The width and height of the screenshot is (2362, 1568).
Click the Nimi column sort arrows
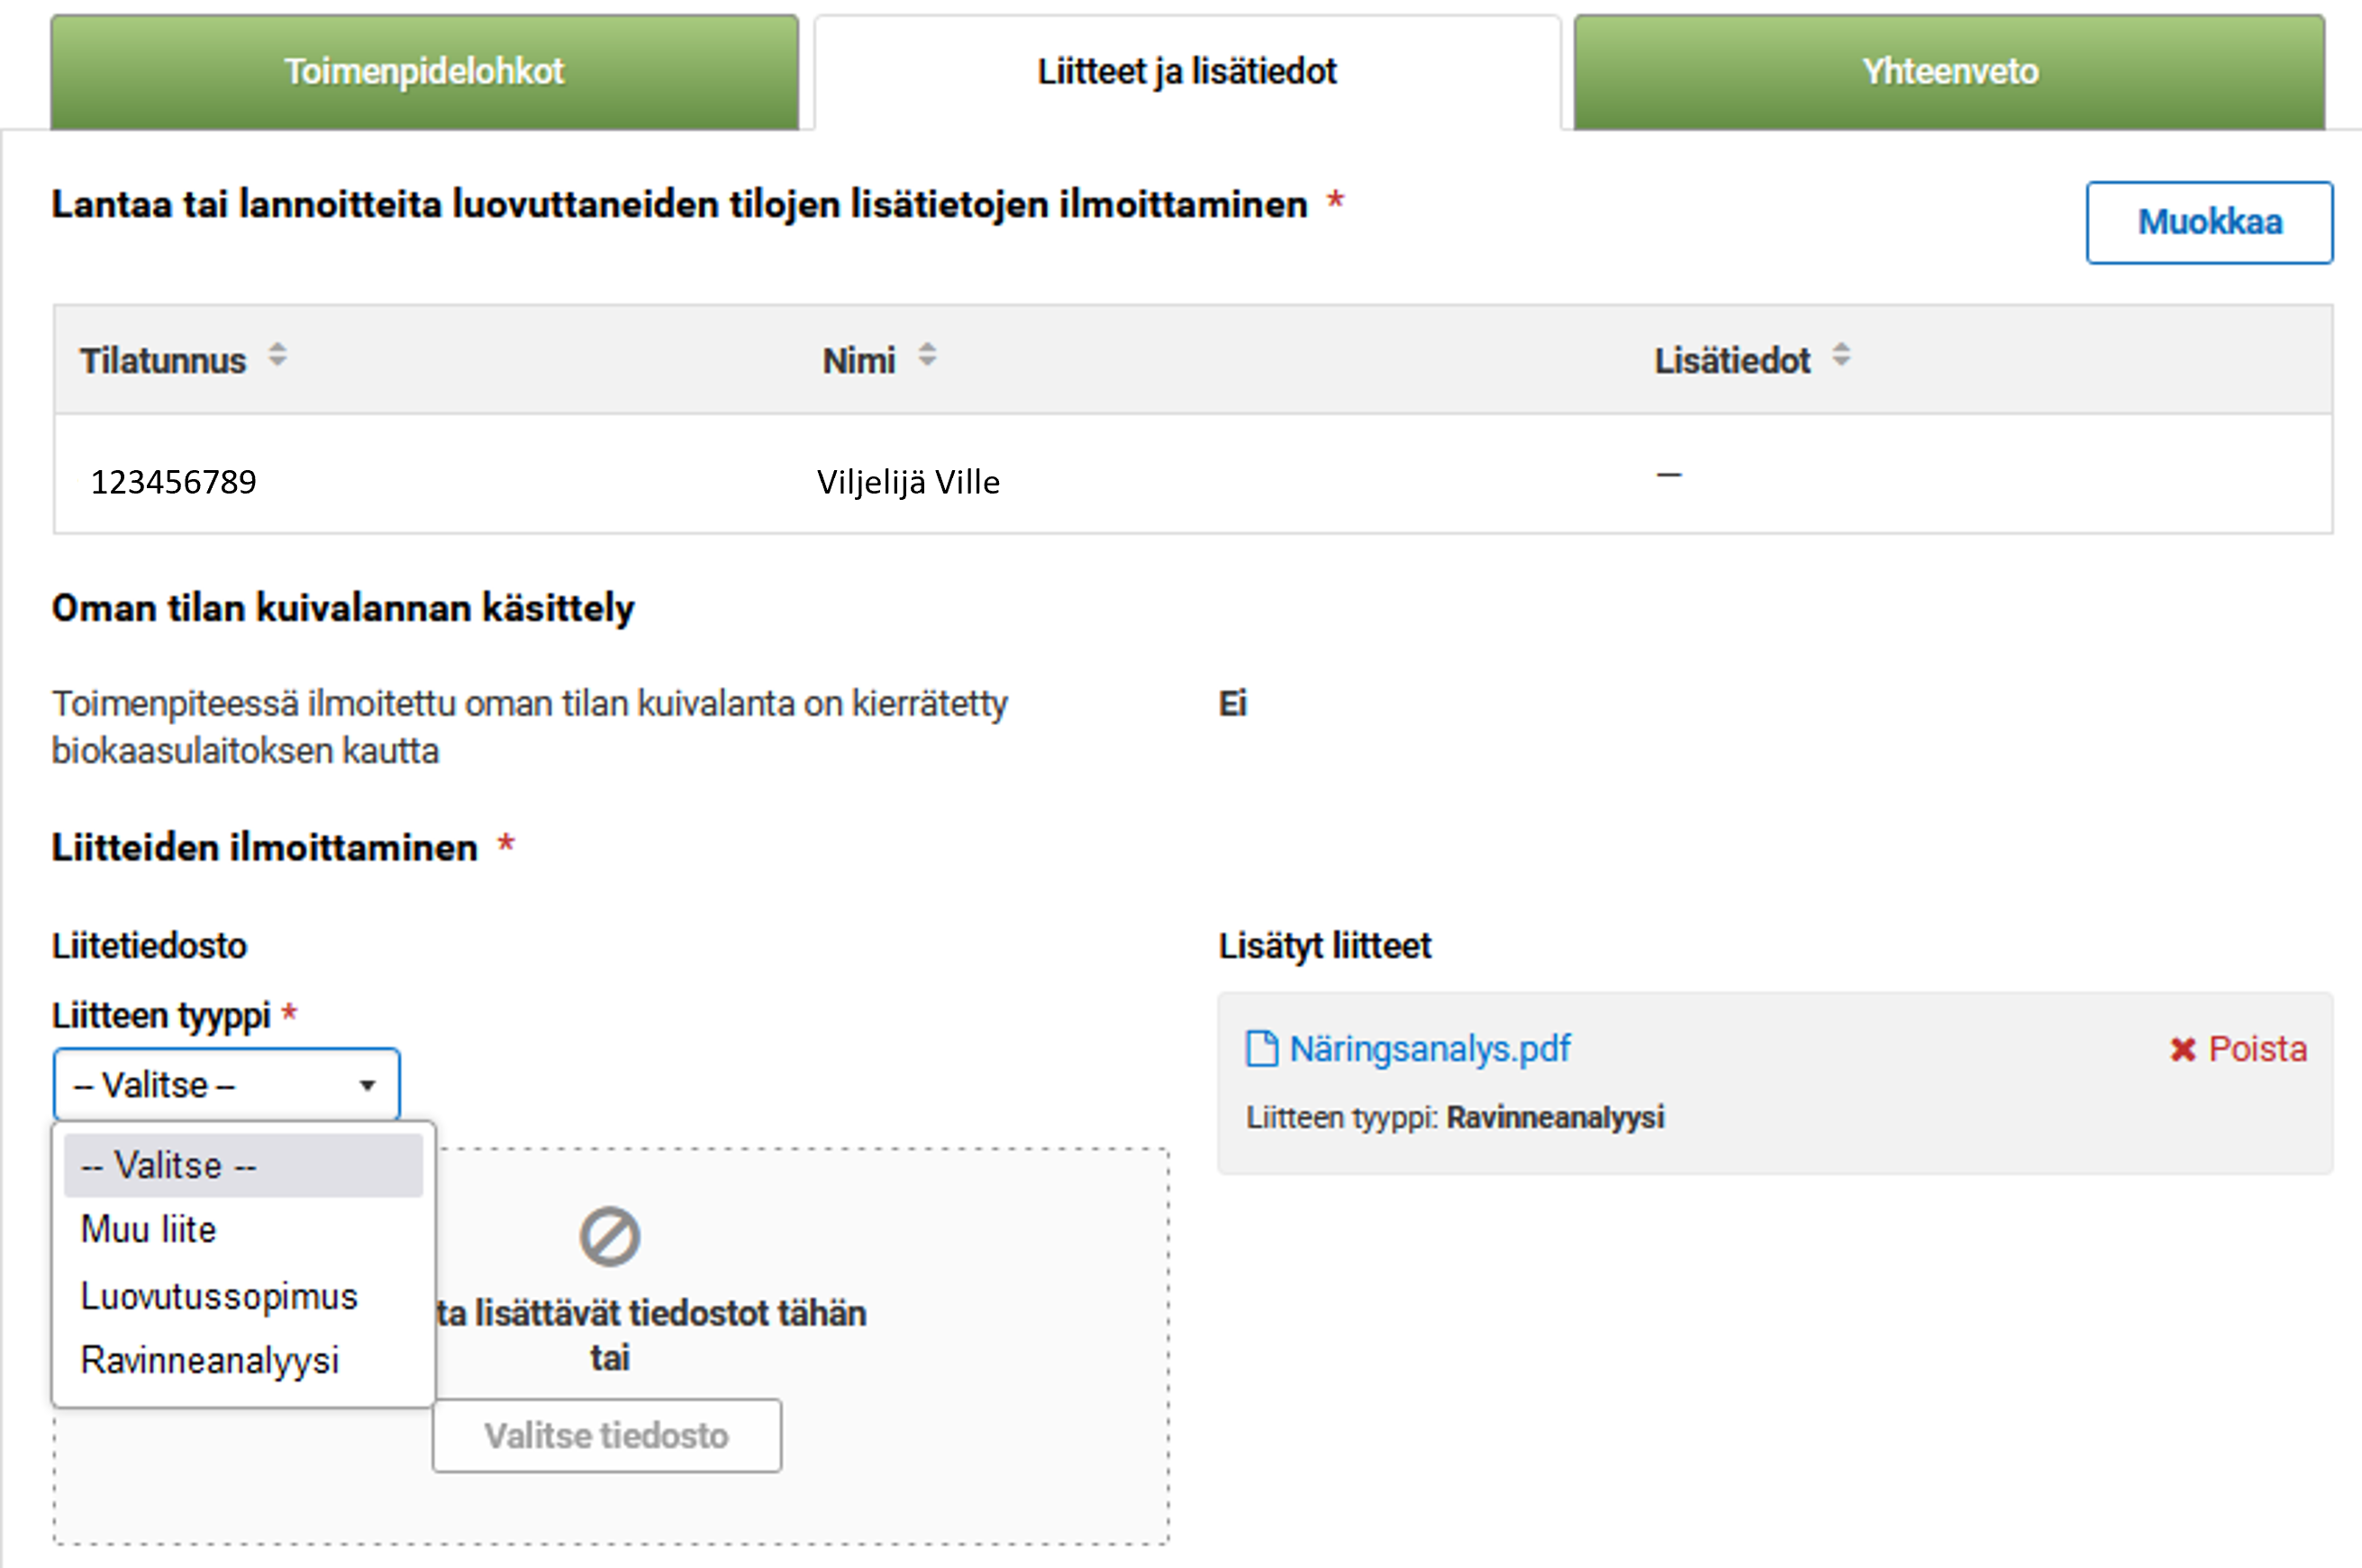pyautogui.click(x=927, y=355)
